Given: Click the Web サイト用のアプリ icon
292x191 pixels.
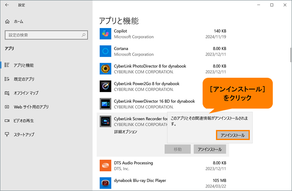Looking at the screenshot, I should pos(7,107).
